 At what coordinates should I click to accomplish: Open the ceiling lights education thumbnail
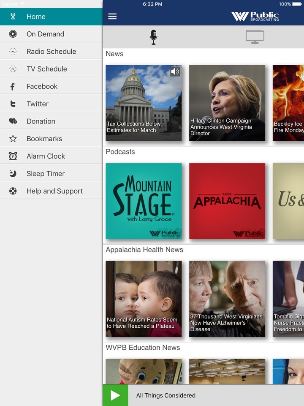click(x=227, y=371)
